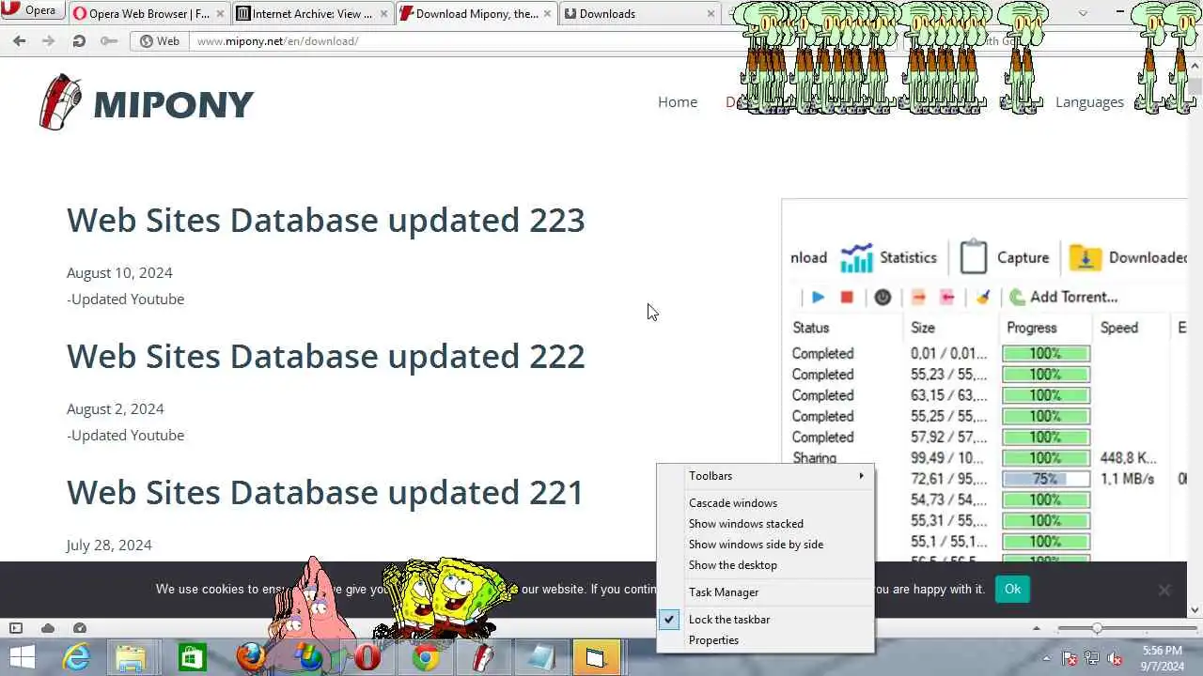
Task: Switch to the Downloads tab
Action: pyautogui.click(x=639, y=14)
